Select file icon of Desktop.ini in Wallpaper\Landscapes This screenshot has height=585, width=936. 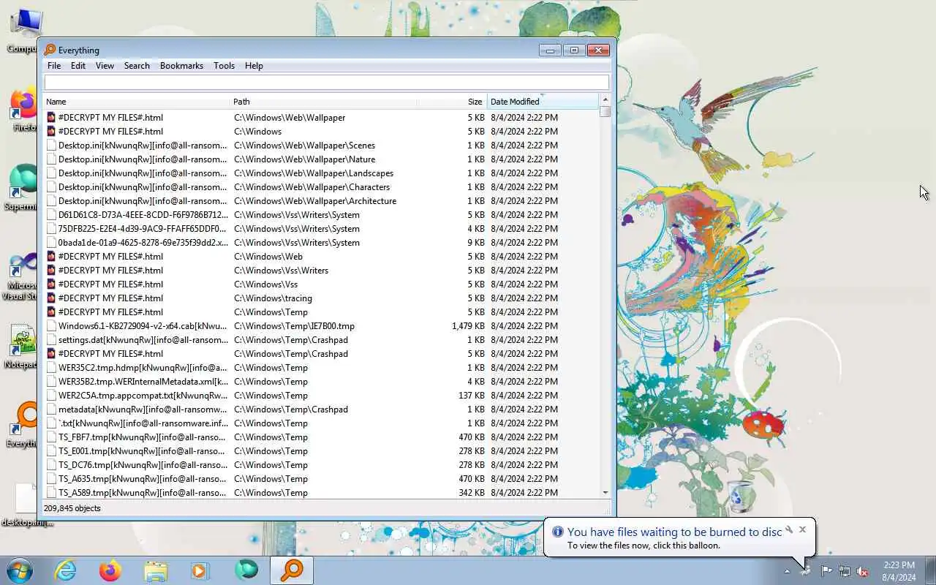coord(51,173)
